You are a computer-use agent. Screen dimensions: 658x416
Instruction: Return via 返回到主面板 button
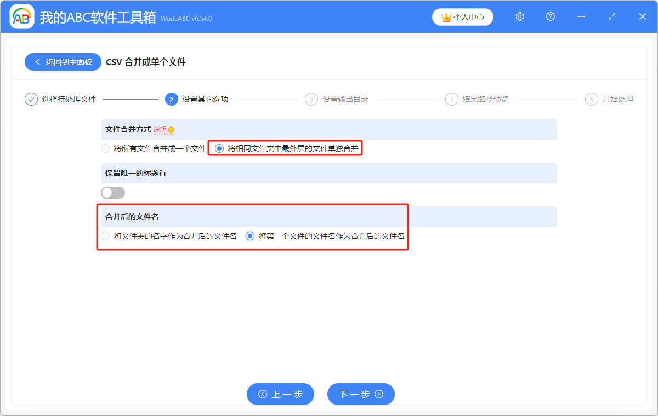[63, 62]
